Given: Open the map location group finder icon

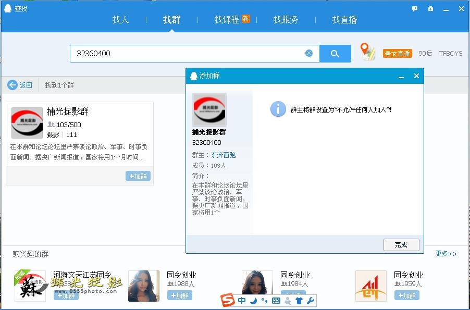Looking at the screenshot, I should coord(368,52).
